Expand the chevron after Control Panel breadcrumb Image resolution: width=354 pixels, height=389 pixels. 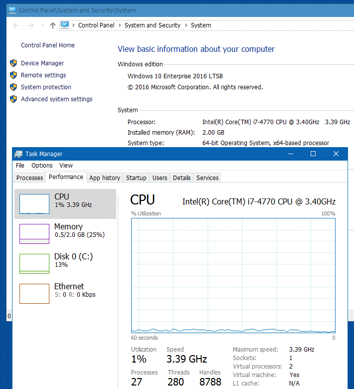pyautogui.click(x=119, y=25)
